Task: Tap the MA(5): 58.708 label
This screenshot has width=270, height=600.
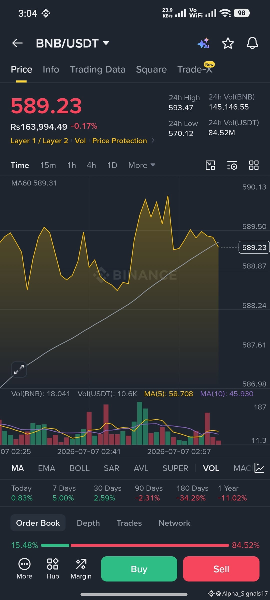Action: [x=168, y=394]
